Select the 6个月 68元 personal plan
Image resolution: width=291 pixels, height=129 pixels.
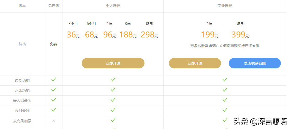(x=91, y=30)
